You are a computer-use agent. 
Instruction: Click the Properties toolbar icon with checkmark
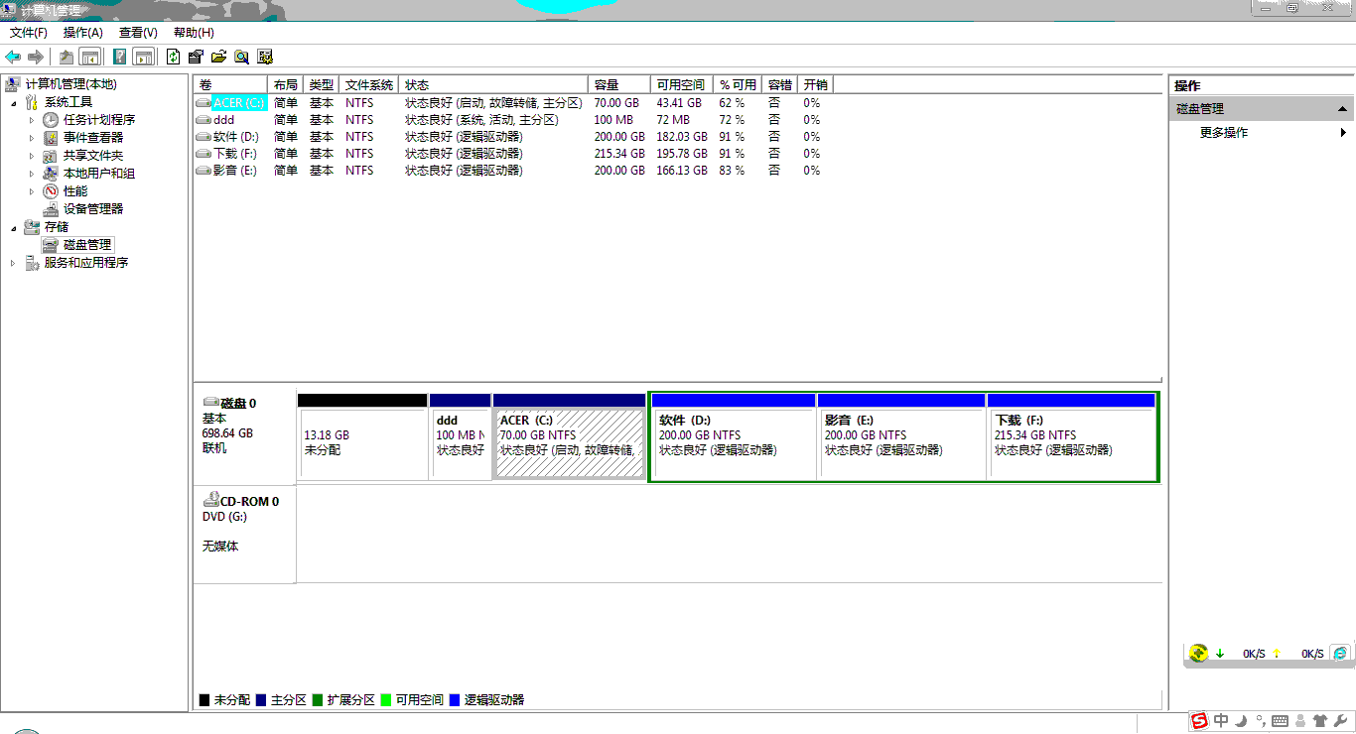pos(196,58)
